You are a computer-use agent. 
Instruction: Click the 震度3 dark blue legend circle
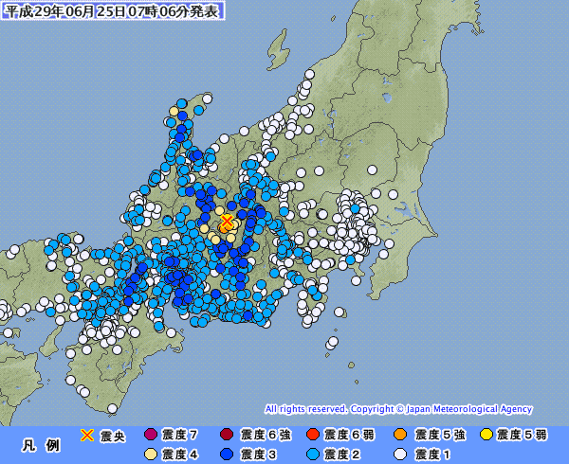227,455
